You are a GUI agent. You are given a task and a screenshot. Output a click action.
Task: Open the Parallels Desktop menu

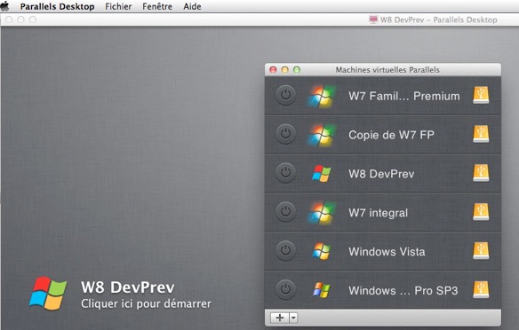coord(57,6)
